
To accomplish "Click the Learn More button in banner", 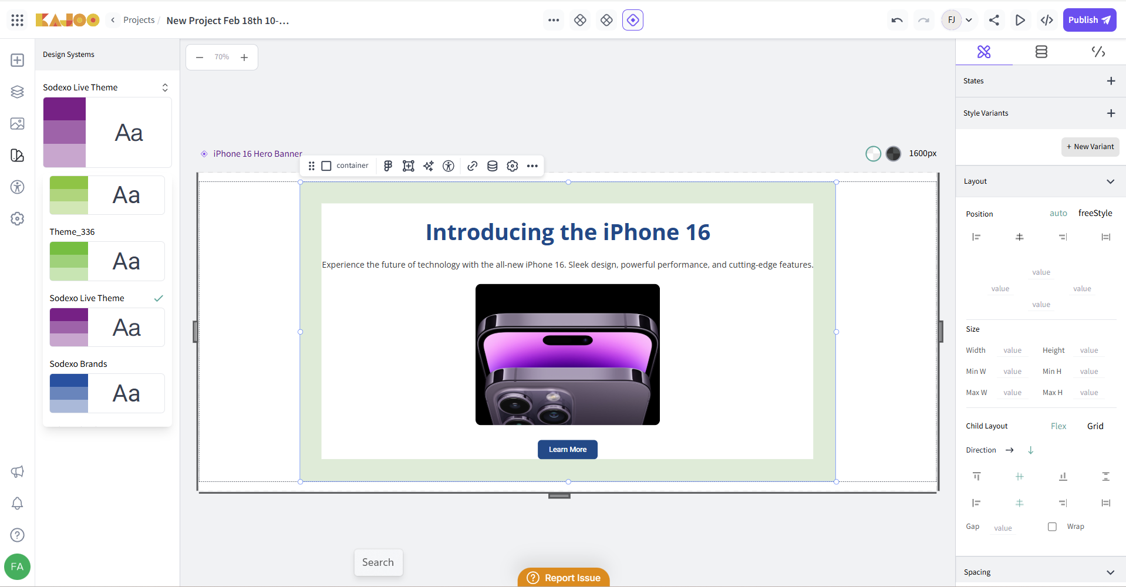I will click(568, 450).
